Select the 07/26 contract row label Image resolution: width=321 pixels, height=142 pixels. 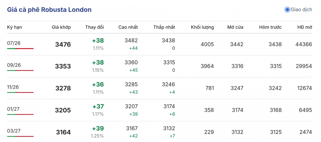coord(14,43)
